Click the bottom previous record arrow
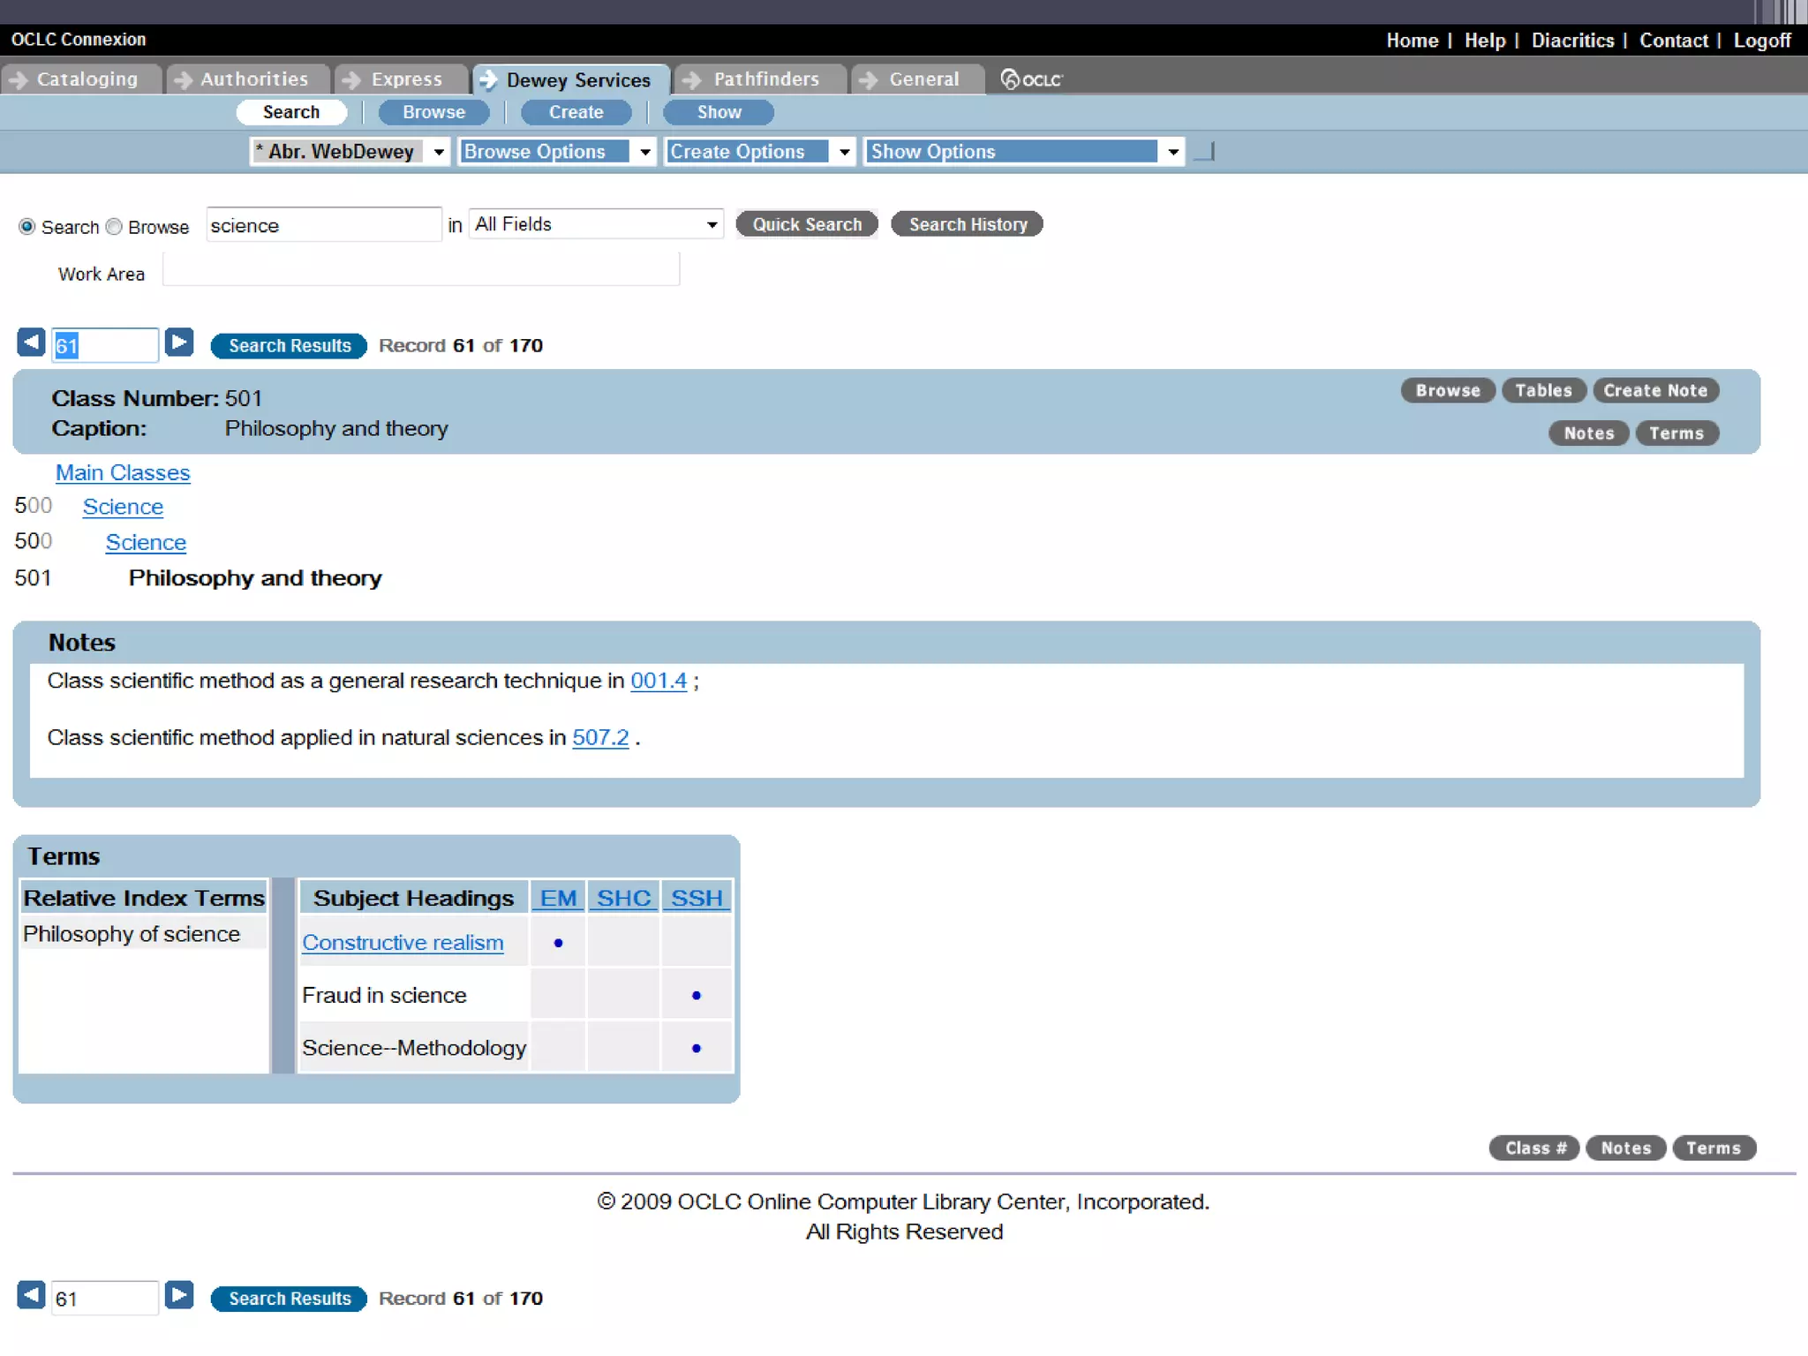This screenshot has height=1356, width=1808. click(x=31, y=1295)
